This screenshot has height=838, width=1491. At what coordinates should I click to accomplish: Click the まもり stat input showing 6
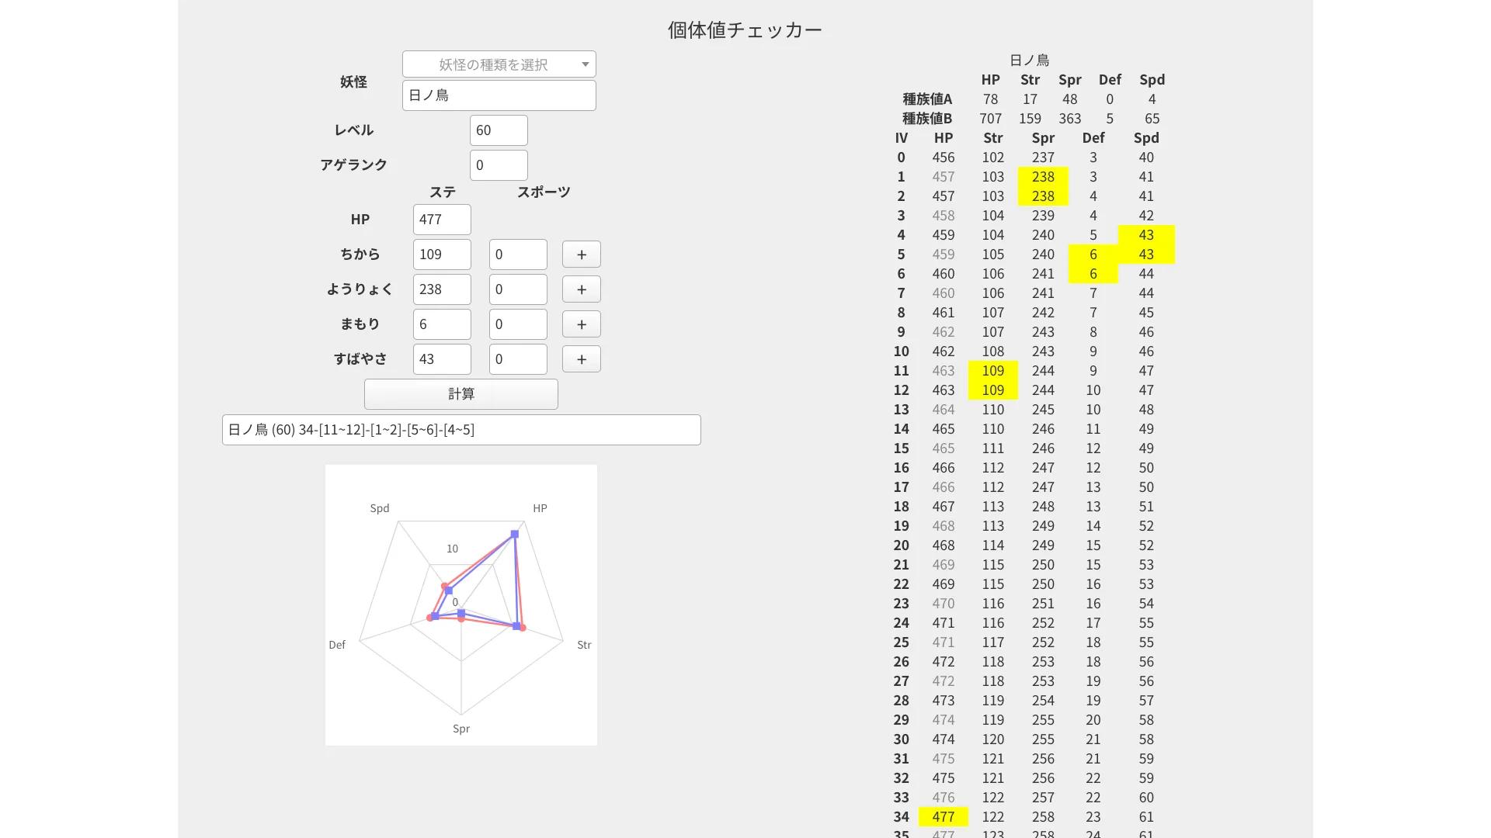pos(442,324)
